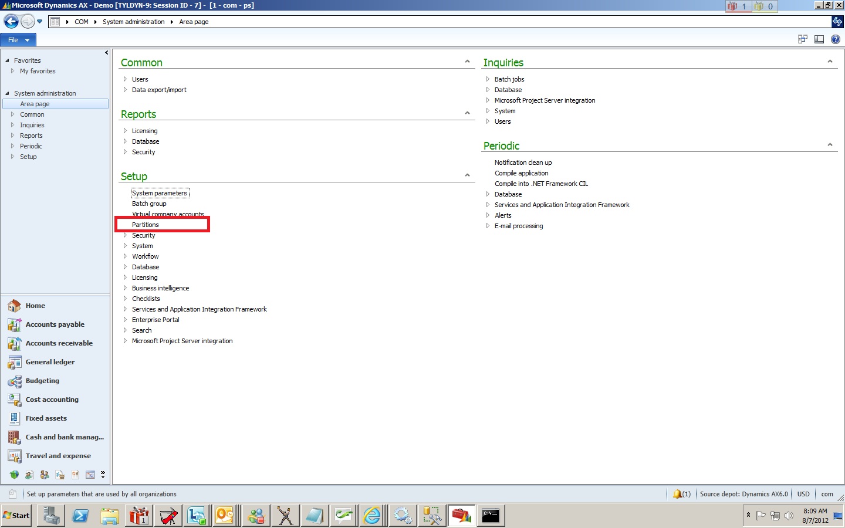
Task: Collapse the Periodic section
Action: (x=830, y=145)
